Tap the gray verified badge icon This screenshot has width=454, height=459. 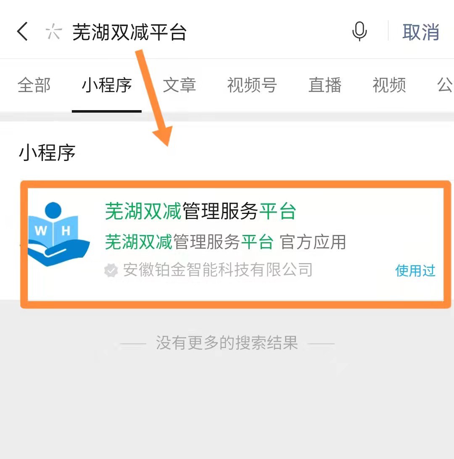point(111,270)
